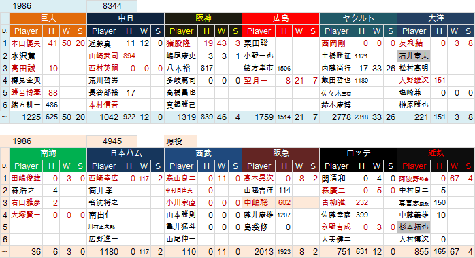Image resolution: width=475 pixels, height=258 pixels.
Task: Click player 小野一也 cell
Action: 259,56
